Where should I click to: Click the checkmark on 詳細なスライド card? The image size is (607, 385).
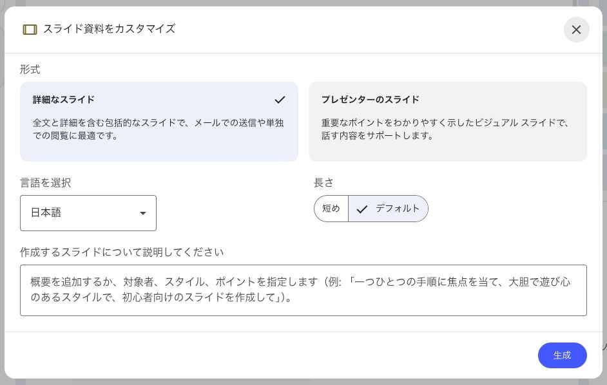pos(280,100)
